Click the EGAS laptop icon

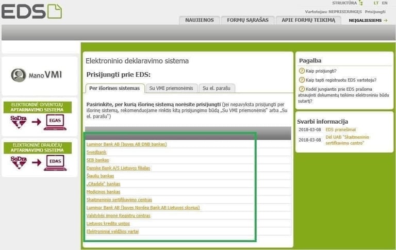(55, 122)
